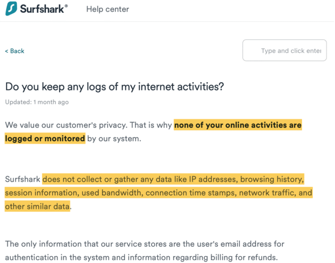Click the less-than arrow before Back
335x263 pixels.
(7, 51)
